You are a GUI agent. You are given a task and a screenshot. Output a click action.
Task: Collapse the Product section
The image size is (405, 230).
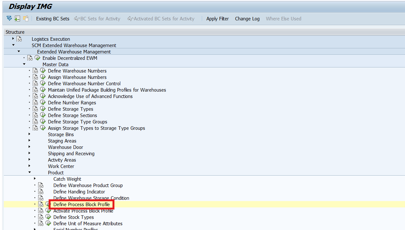tap(29, 172)
